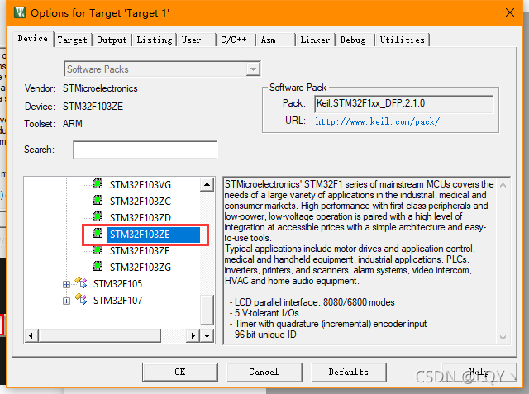This screenshot has width=529, height=394.
Task: Open the Asm tab
Action: 275,40
